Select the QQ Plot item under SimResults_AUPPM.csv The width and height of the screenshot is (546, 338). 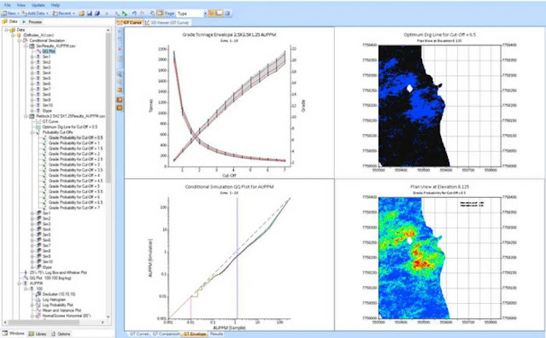(x=49, y=51)
